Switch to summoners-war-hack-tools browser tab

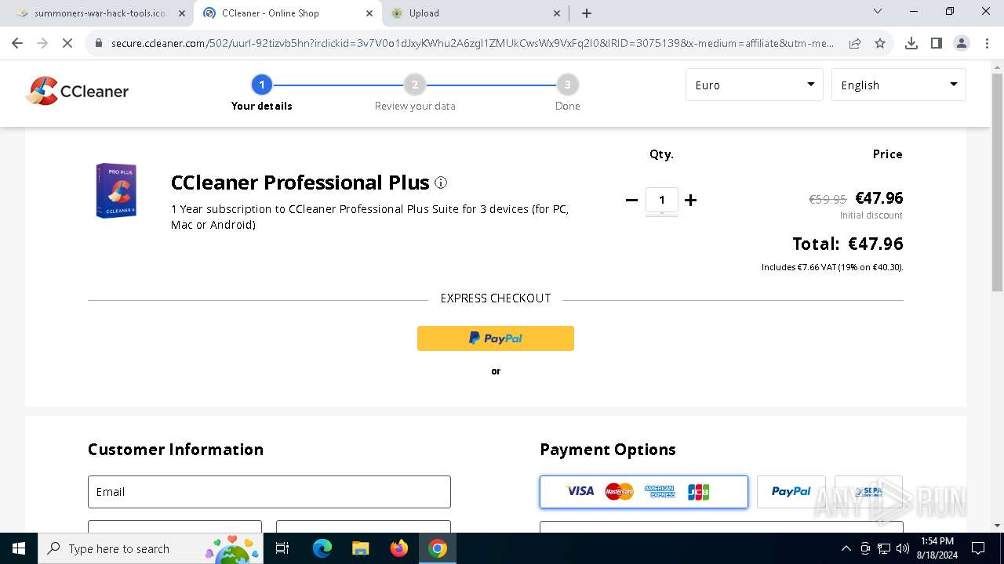[x=100, y=13]
